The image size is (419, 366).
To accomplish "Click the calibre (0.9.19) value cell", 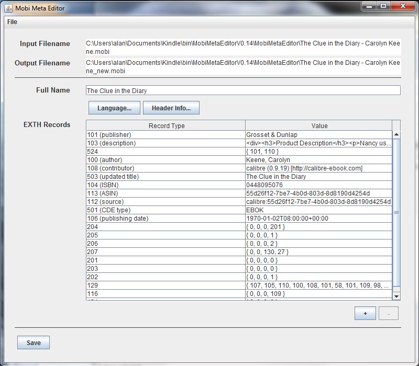I will (319, 168).
